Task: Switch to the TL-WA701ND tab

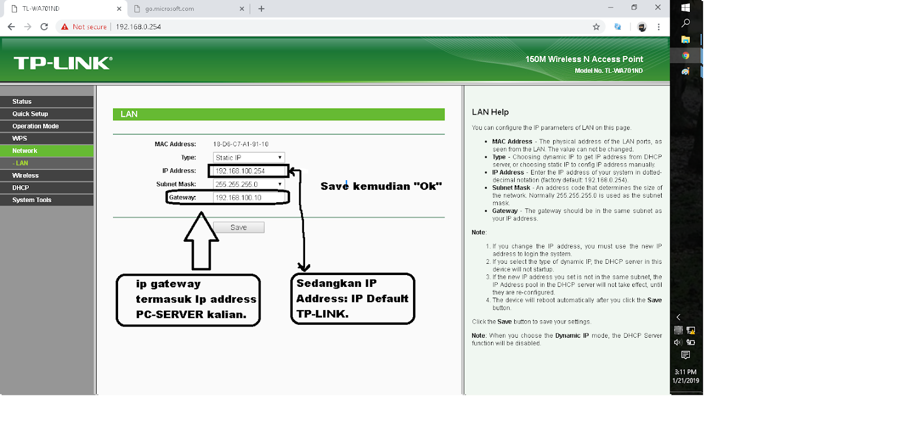Action: (x=64, y=8)
